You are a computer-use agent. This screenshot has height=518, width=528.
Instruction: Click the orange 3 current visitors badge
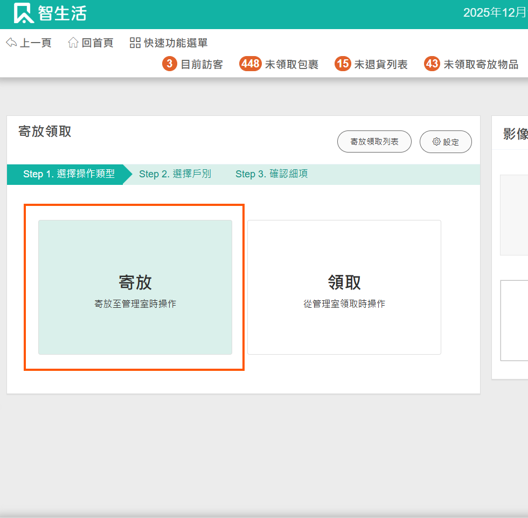pos(170,64)
